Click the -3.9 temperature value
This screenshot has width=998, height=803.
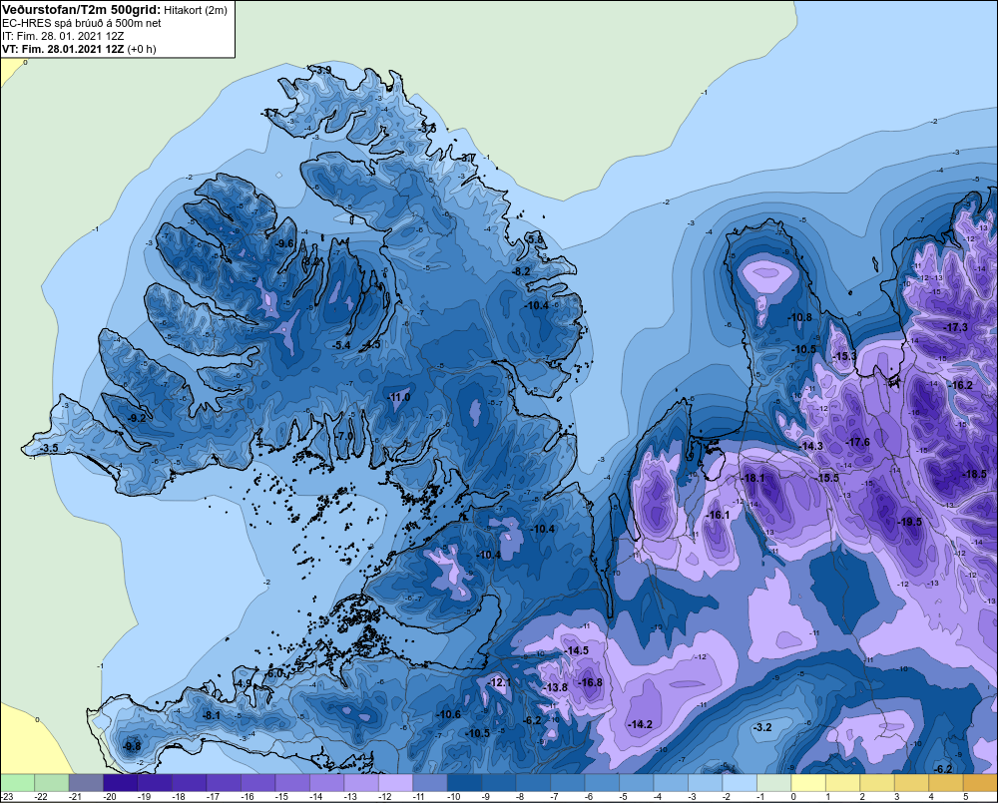tap(322, 70)
